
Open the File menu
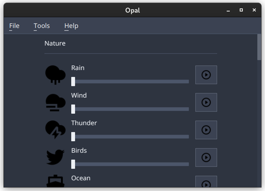click(x=15, y=26)
